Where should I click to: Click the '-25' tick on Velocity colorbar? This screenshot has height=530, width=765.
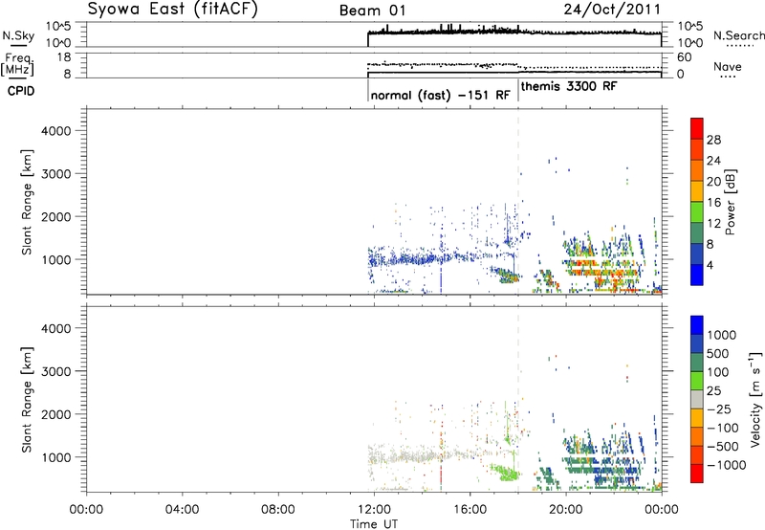[x=719, y=409]
